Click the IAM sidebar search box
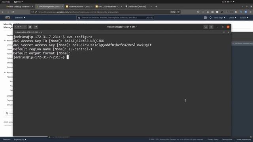This screenshot has height=142, width=253. [9, 113]
